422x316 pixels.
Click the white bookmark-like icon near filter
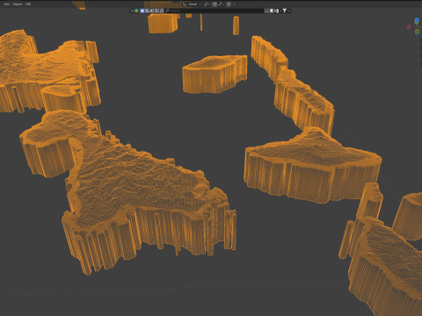click(272, 11)
